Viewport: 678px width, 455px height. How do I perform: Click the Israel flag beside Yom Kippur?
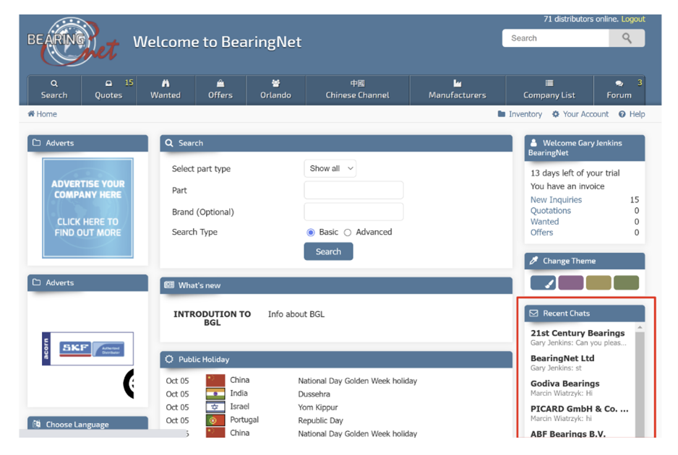tap(215, 407)
